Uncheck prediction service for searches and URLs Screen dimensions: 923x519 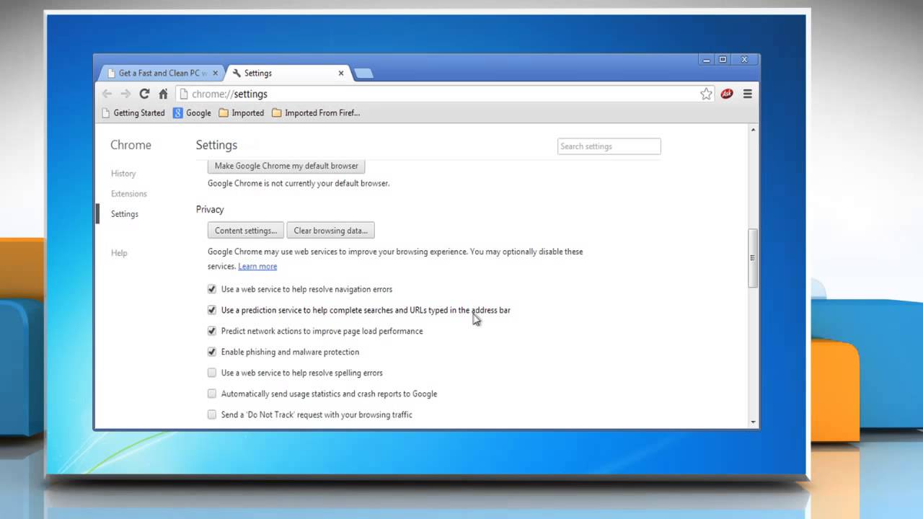[x=212, y=310]
